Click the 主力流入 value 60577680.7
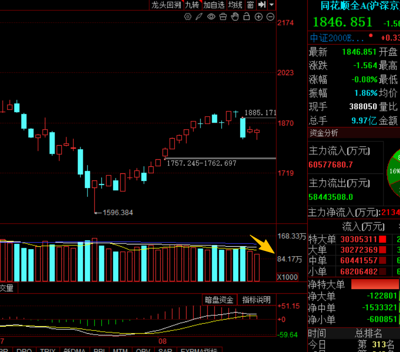The image size is (400, 352). [x=331, y=165]
